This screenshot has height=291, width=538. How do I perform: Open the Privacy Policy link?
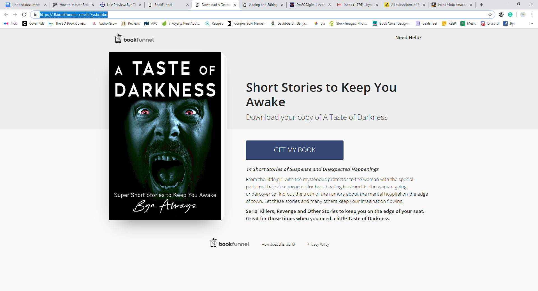(x=318, y=244)
